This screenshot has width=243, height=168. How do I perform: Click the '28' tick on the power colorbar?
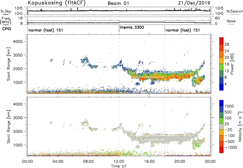227,44
